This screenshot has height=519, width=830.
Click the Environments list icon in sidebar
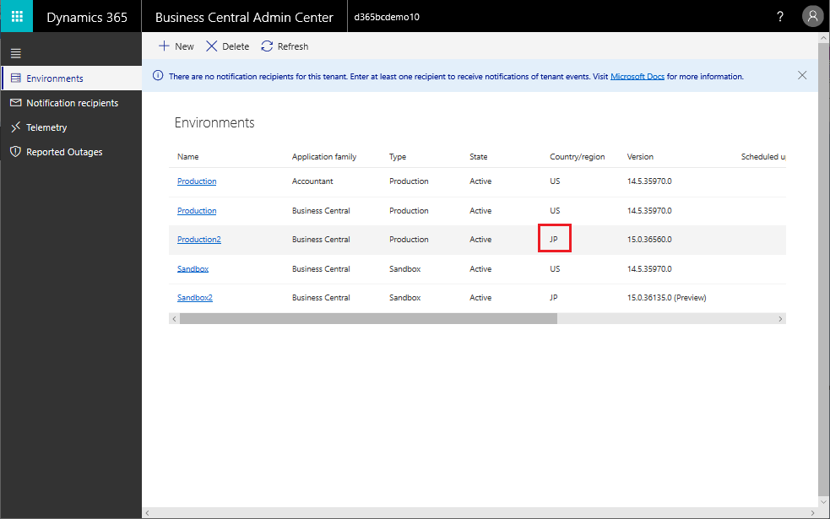point(16,78)
